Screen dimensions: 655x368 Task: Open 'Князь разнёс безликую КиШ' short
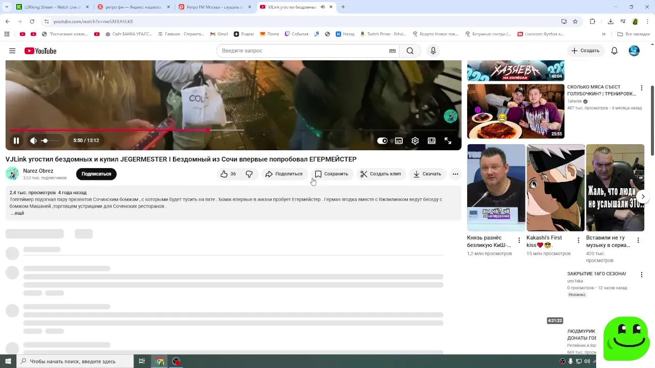(496, 188)
